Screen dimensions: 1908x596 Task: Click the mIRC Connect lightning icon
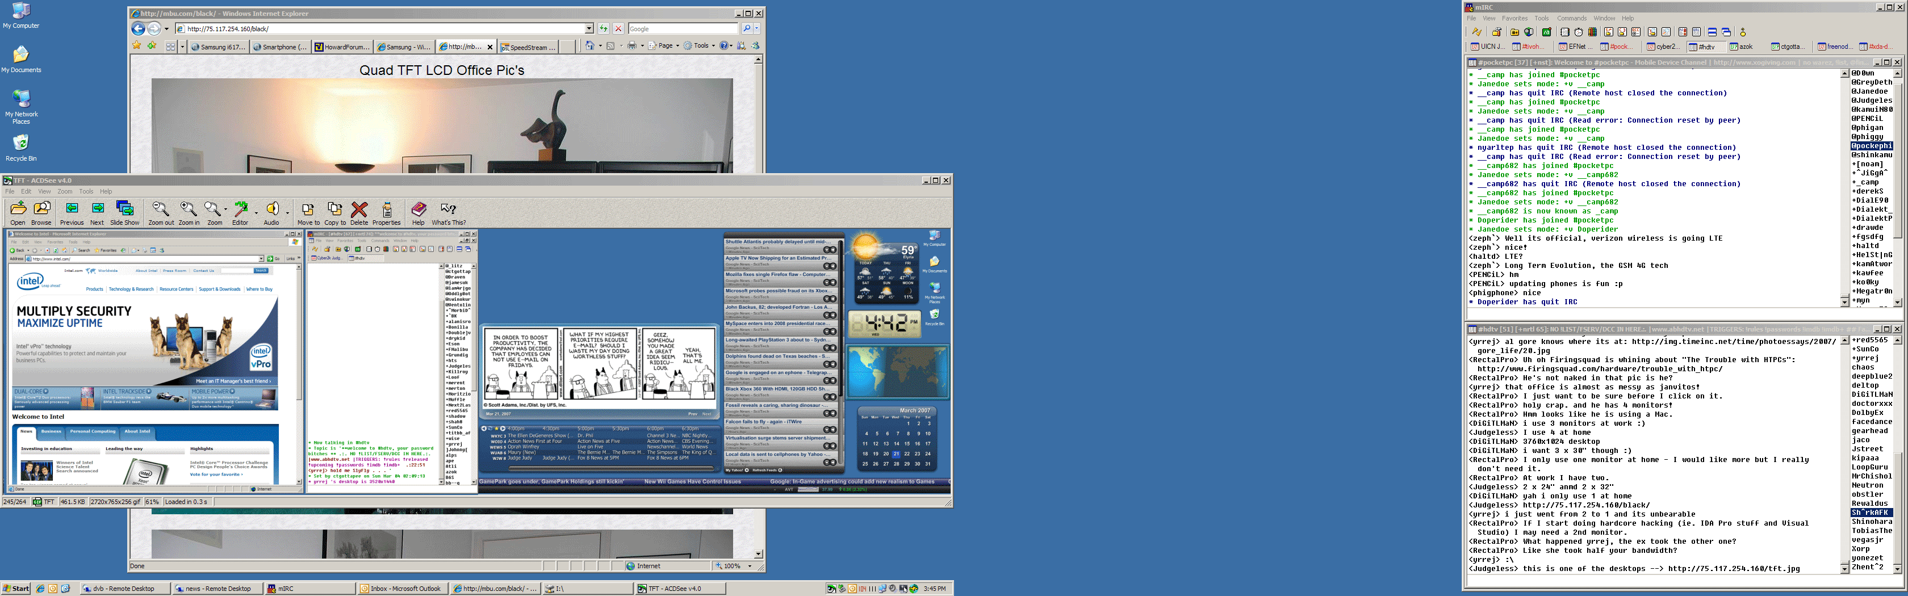[1476, 32]
